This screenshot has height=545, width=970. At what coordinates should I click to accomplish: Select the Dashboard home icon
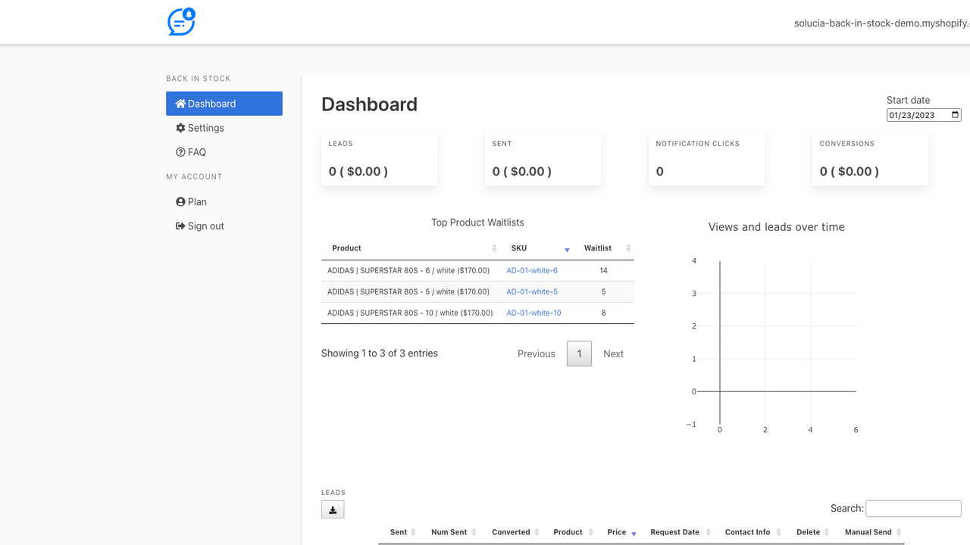point(180,103)
